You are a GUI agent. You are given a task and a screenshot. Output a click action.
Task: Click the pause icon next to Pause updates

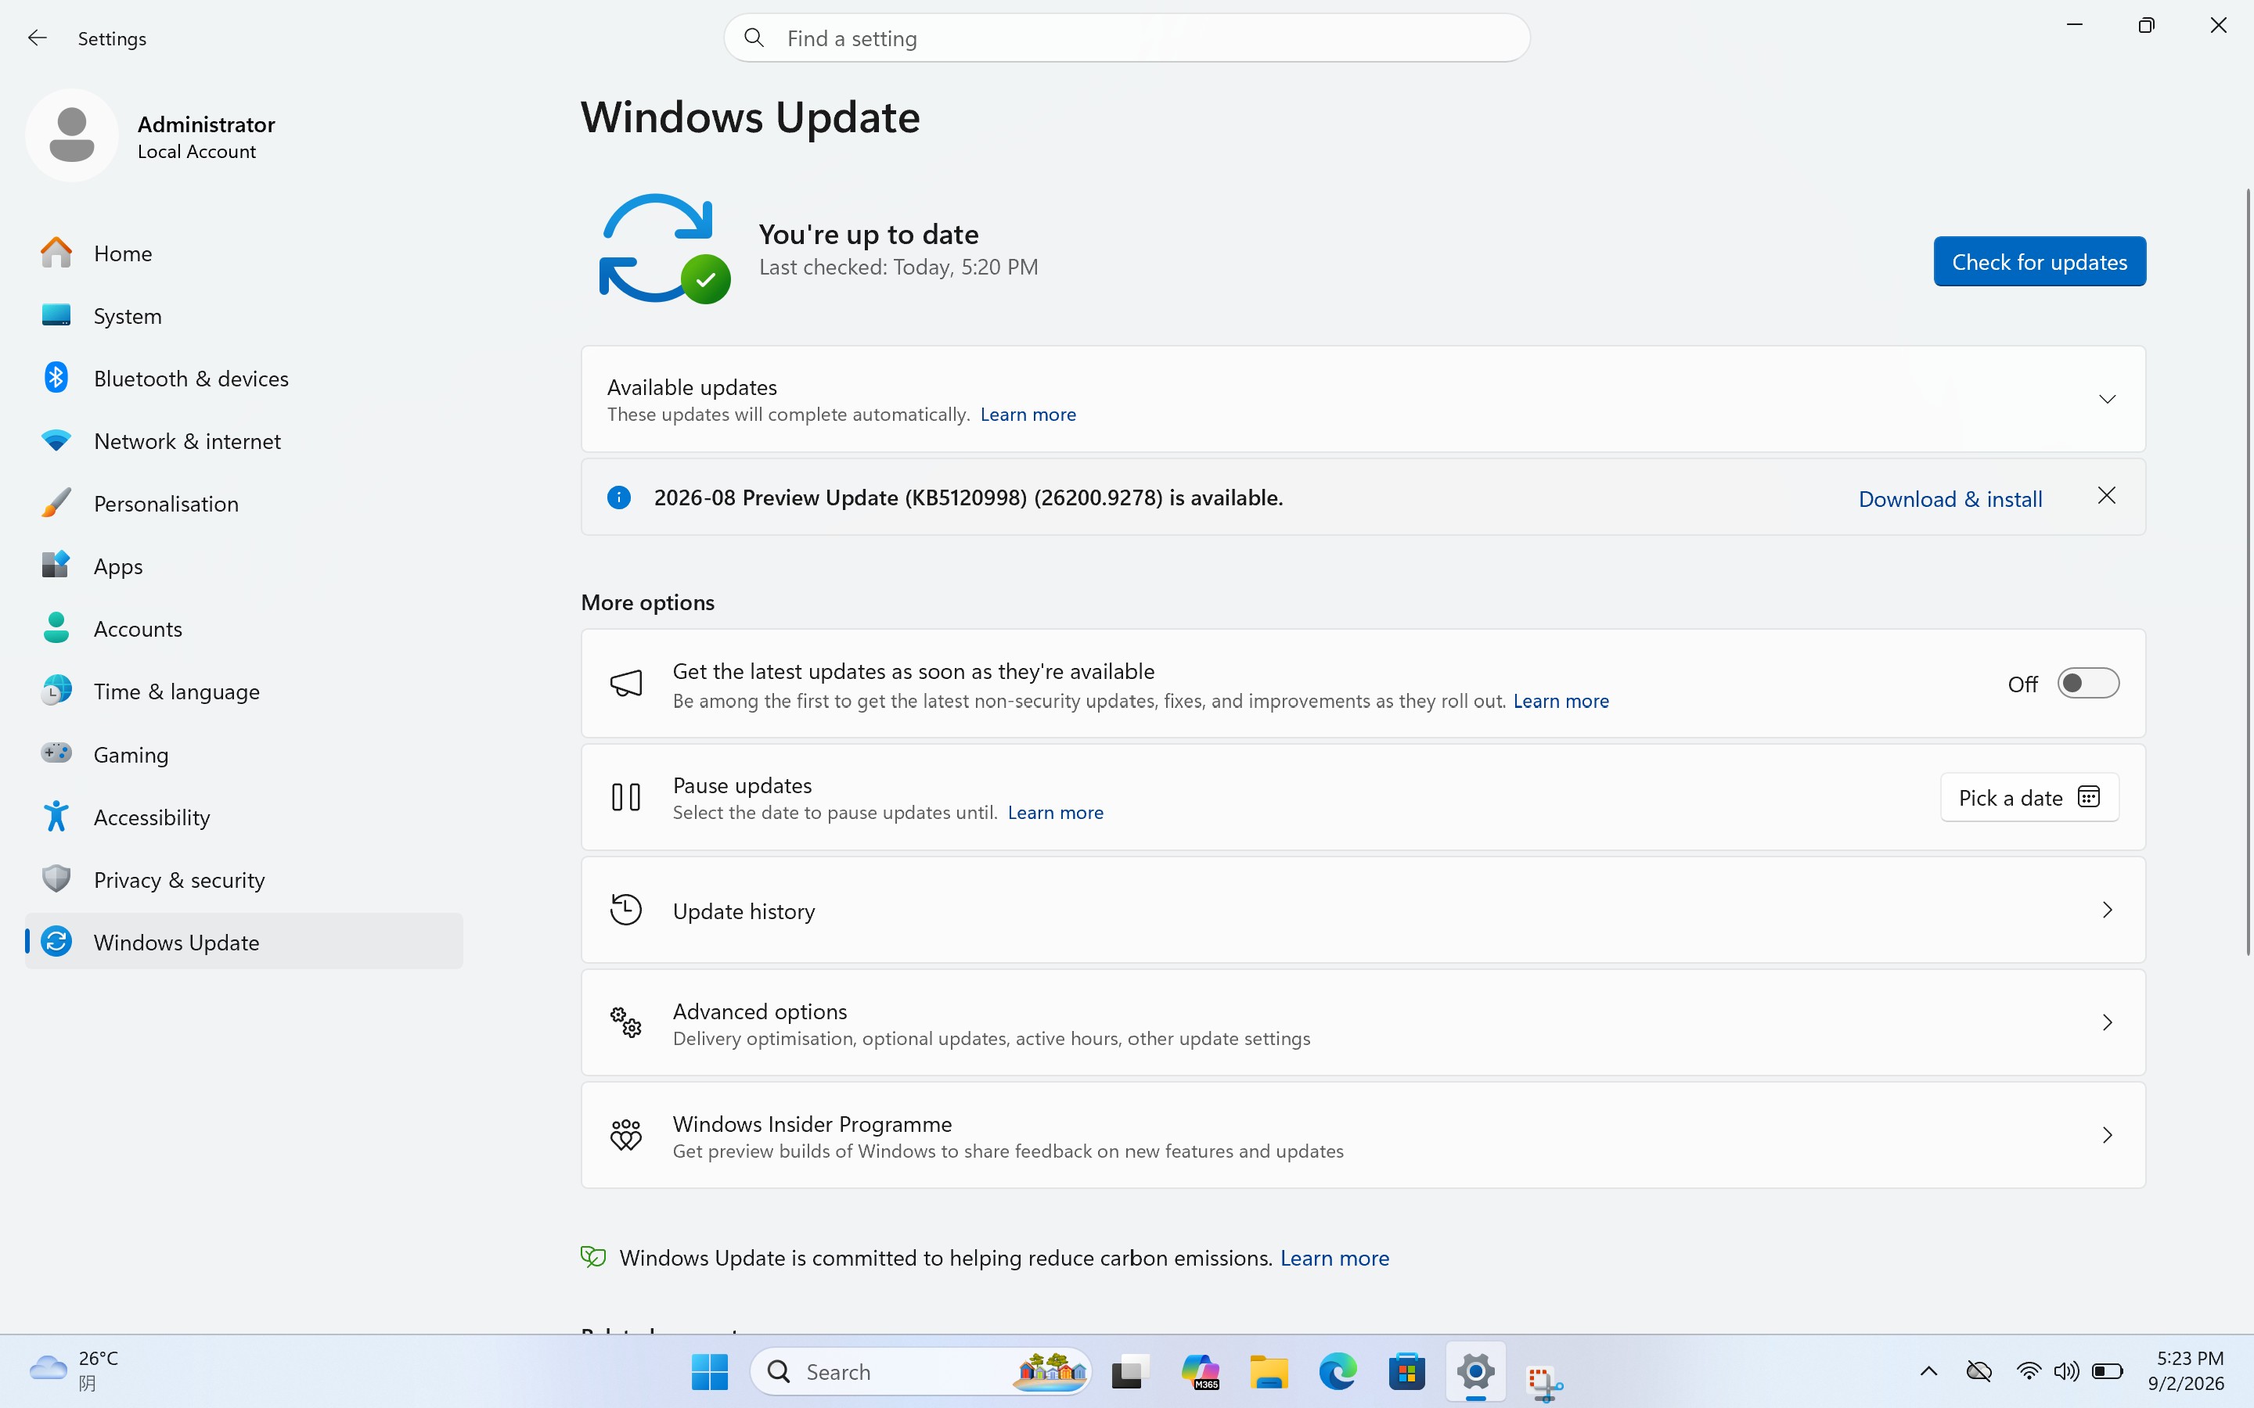point(626,797)
